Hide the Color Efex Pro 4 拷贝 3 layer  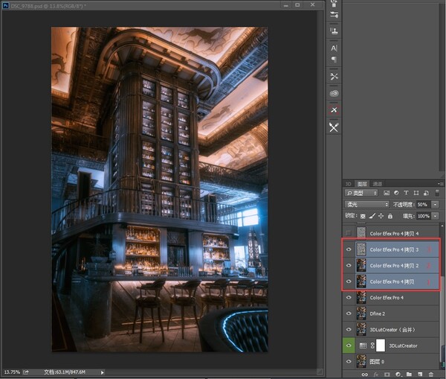[349, 249]
